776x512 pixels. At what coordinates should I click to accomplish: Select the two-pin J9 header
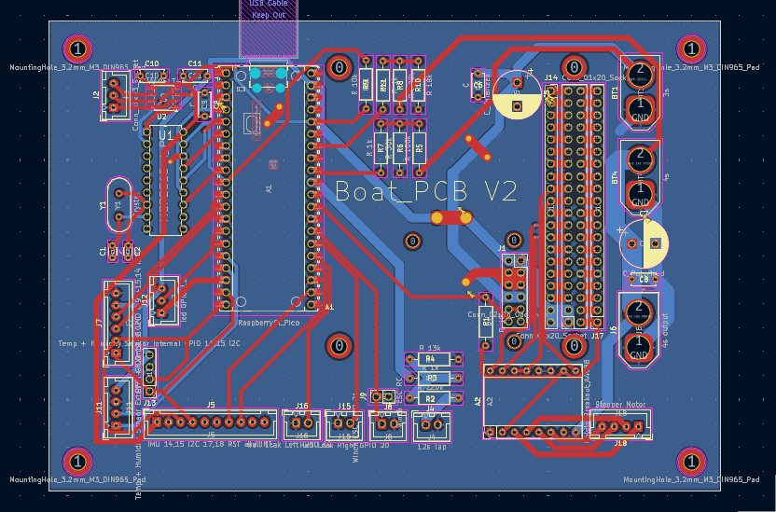[x=382, y=396]
